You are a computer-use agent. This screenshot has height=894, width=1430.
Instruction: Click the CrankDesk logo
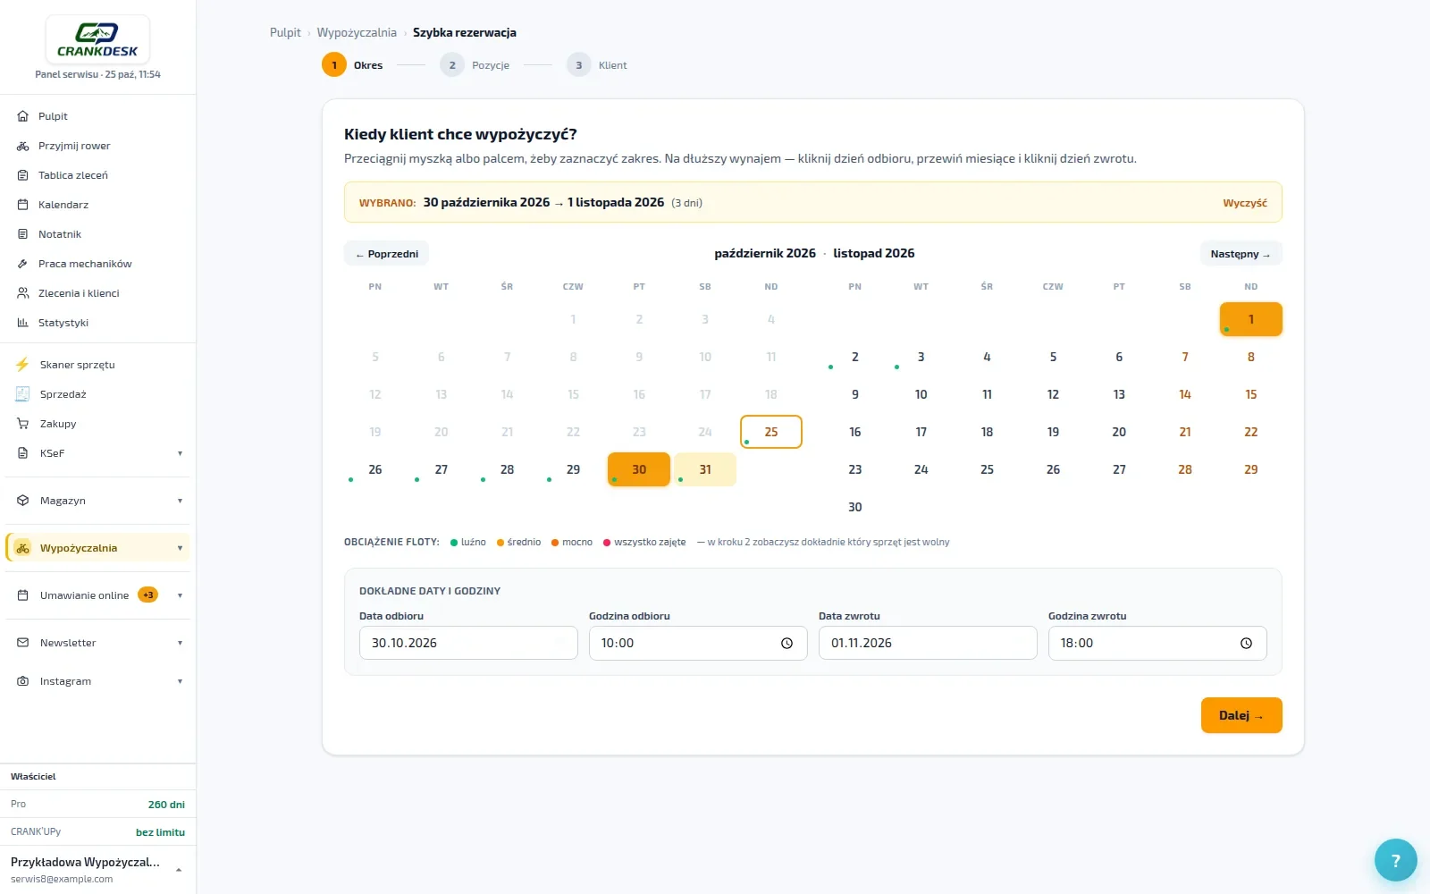[x=97, y=39]
